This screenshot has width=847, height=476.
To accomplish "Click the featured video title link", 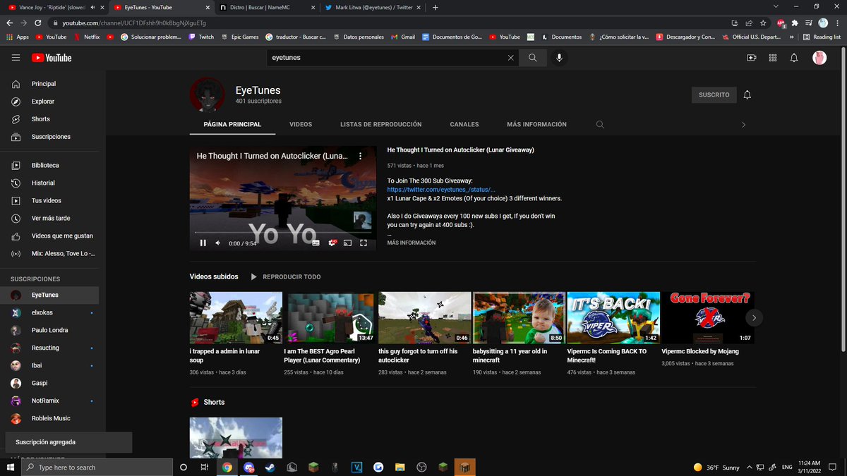I will point(460,150).
